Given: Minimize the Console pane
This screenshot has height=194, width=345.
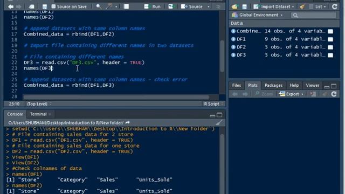Looking at the screenshot, I should click(212, 115).
